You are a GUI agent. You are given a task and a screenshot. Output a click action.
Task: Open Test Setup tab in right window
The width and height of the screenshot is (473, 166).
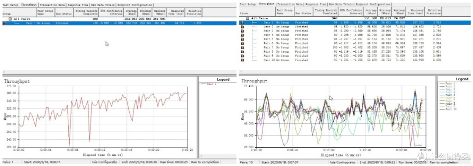pyautogui.click(x=247, y=4)
